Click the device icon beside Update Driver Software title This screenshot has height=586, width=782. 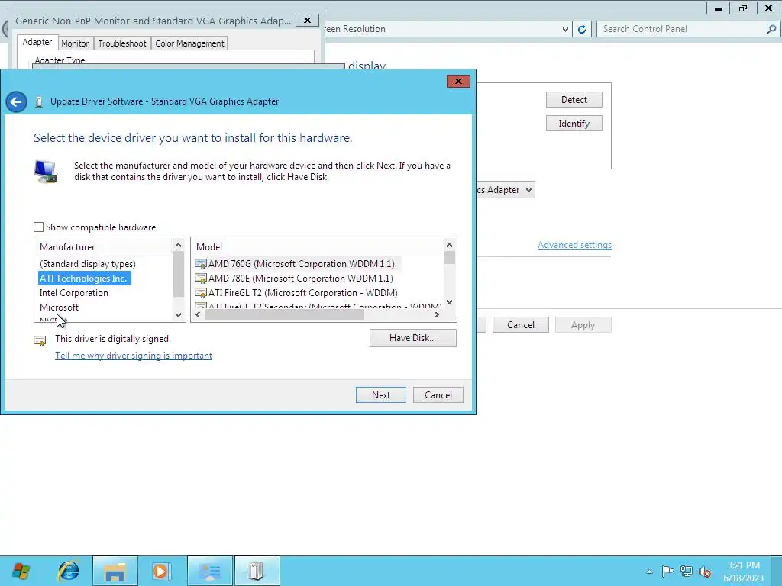[x=39, y=101]
